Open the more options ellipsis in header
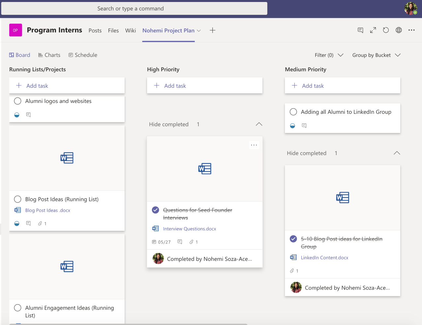This screenshot has width=422, height=325. pos(411,30)
